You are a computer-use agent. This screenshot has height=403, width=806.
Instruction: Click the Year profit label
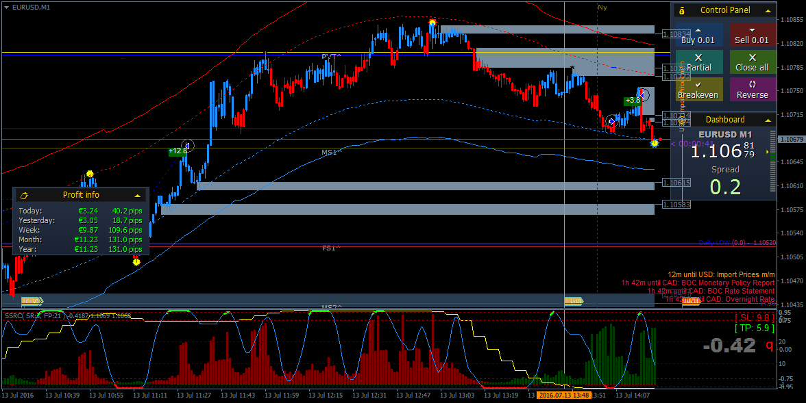click(x=27, y=250)
